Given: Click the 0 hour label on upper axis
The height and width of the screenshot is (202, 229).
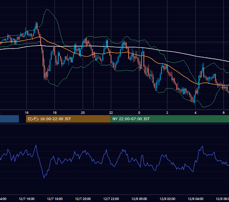Looking at the screenshot, I should (139, 113).
